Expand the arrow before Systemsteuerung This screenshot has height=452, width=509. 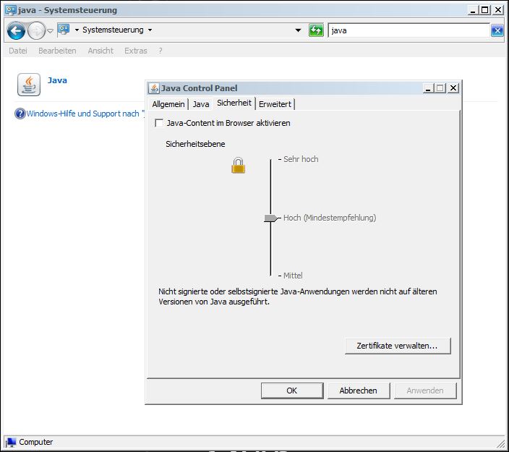77,30
